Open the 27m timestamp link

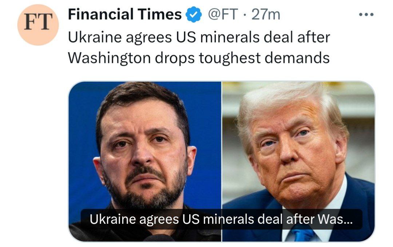267,15
